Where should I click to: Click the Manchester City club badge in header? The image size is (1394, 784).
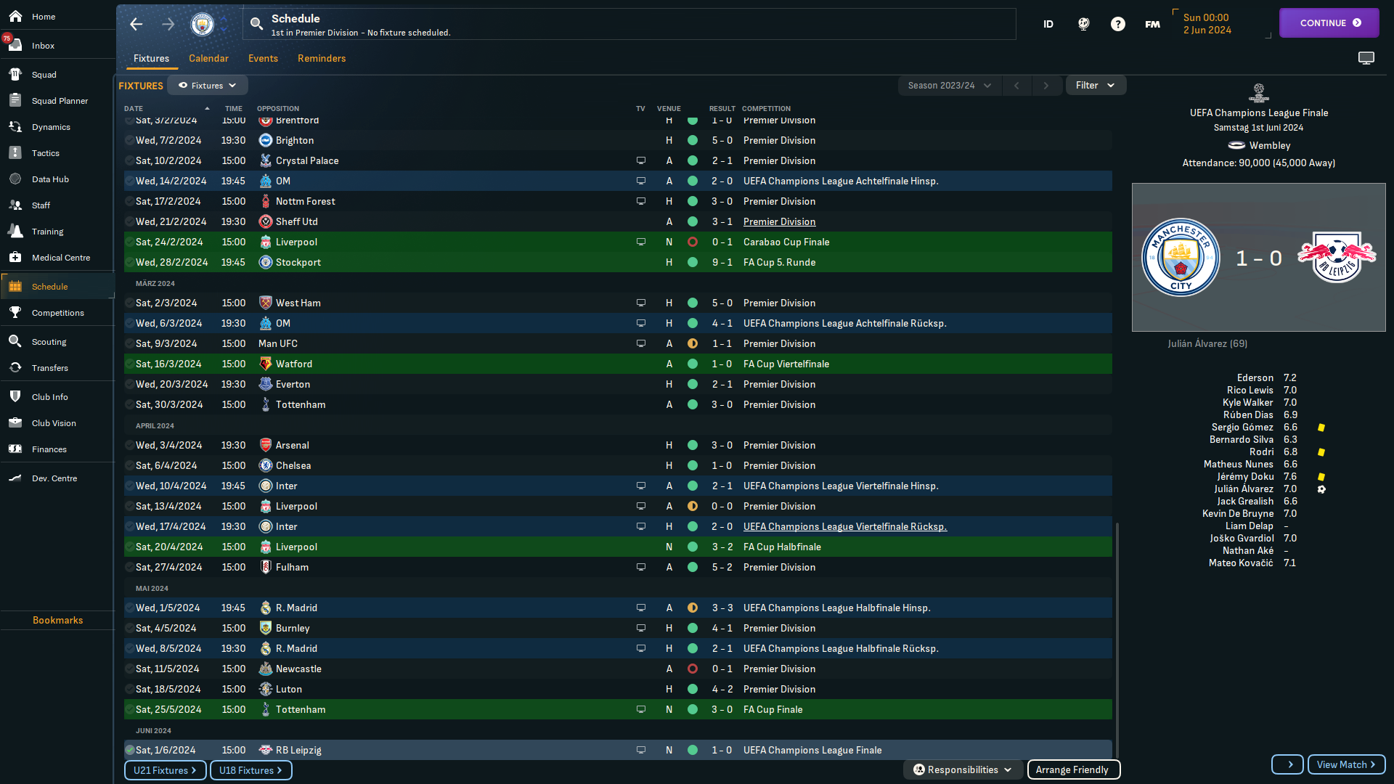[203, 24]
